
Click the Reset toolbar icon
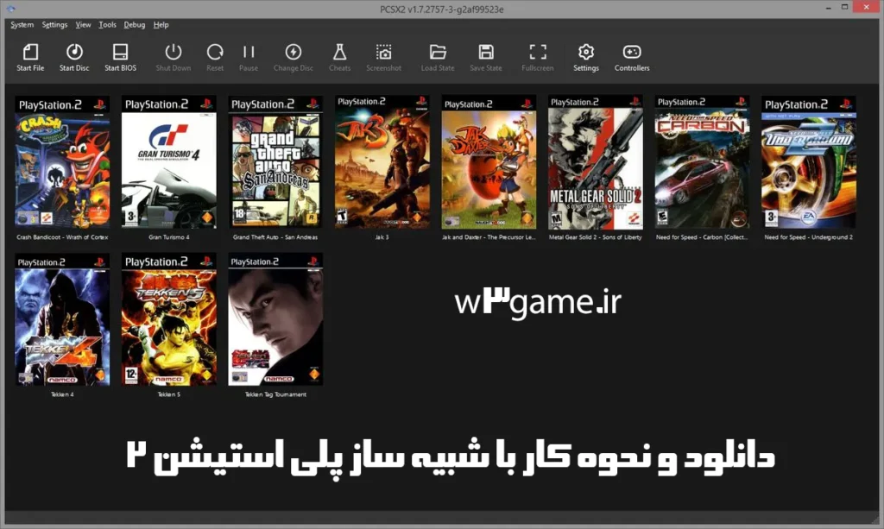click(215, 53)
